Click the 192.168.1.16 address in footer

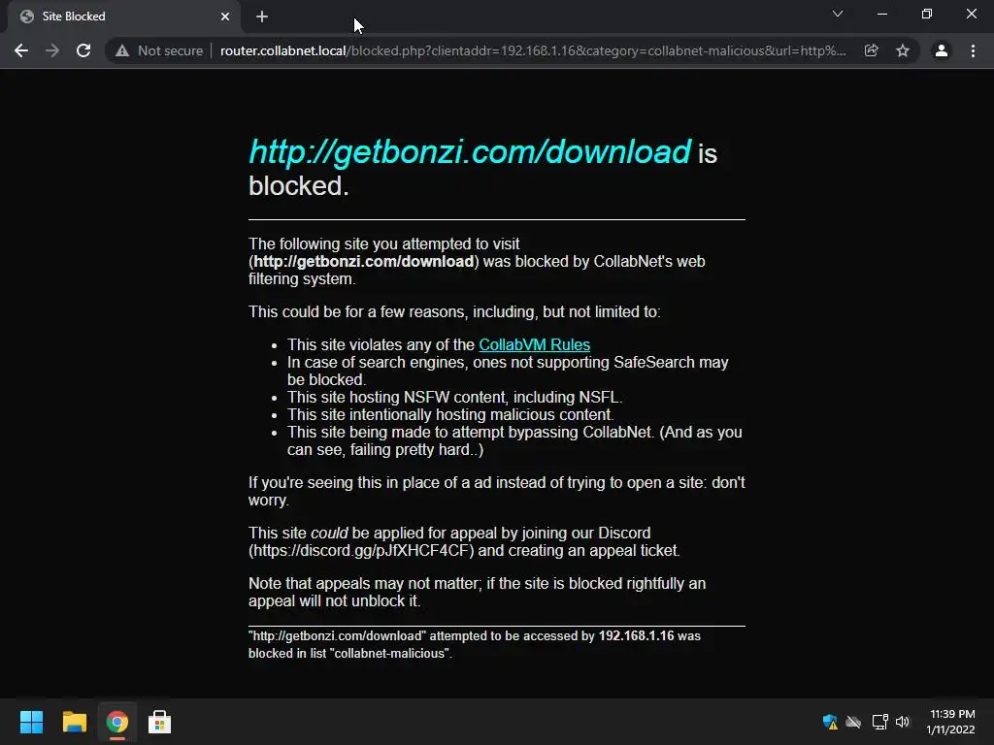pos(636,635)
